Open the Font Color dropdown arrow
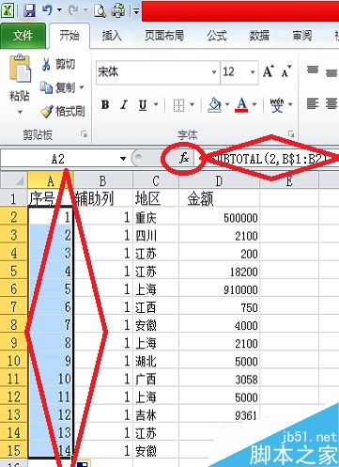Screen dimensions: 339x467 pyautogui.click(x=254, y=104)
